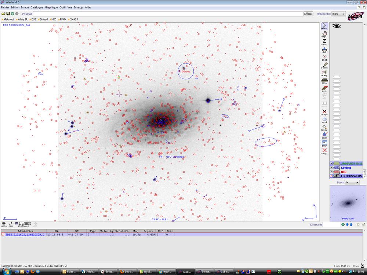Open the Edition menu

coord(15,7)
